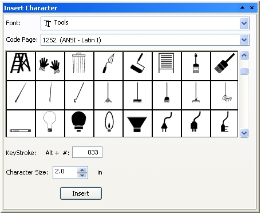The height and width of the screenshot is (214, 261).
Task: Click the 1252 ANSI Latin I combo box
Action: pos(145,40)
